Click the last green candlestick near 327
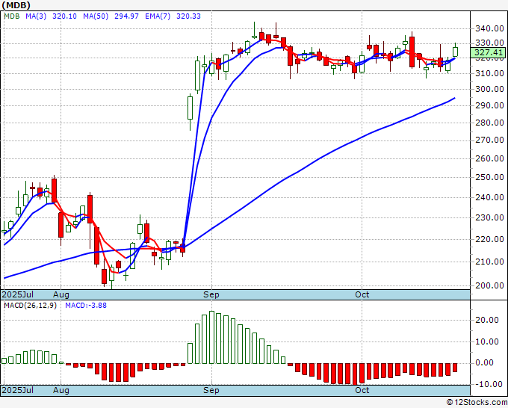 (455, 52)
